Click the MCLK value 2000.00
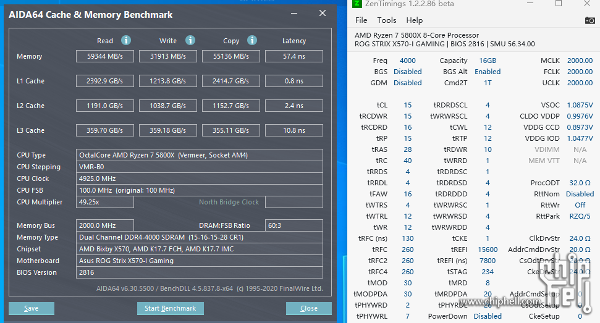The width and height of the screenshot is (600, 323). click(580, 61)
